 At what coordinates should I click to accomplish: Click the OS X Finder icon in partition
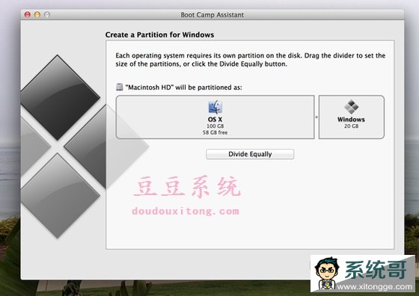tap(215, 107)
